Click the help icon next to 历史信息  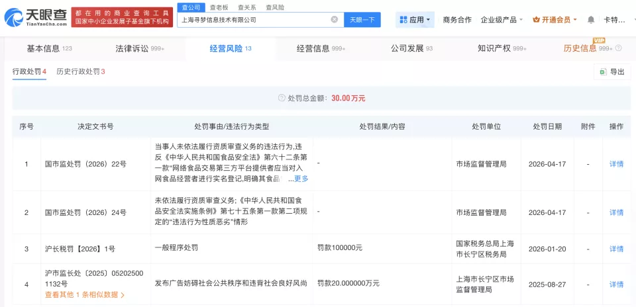coord(619,48)
